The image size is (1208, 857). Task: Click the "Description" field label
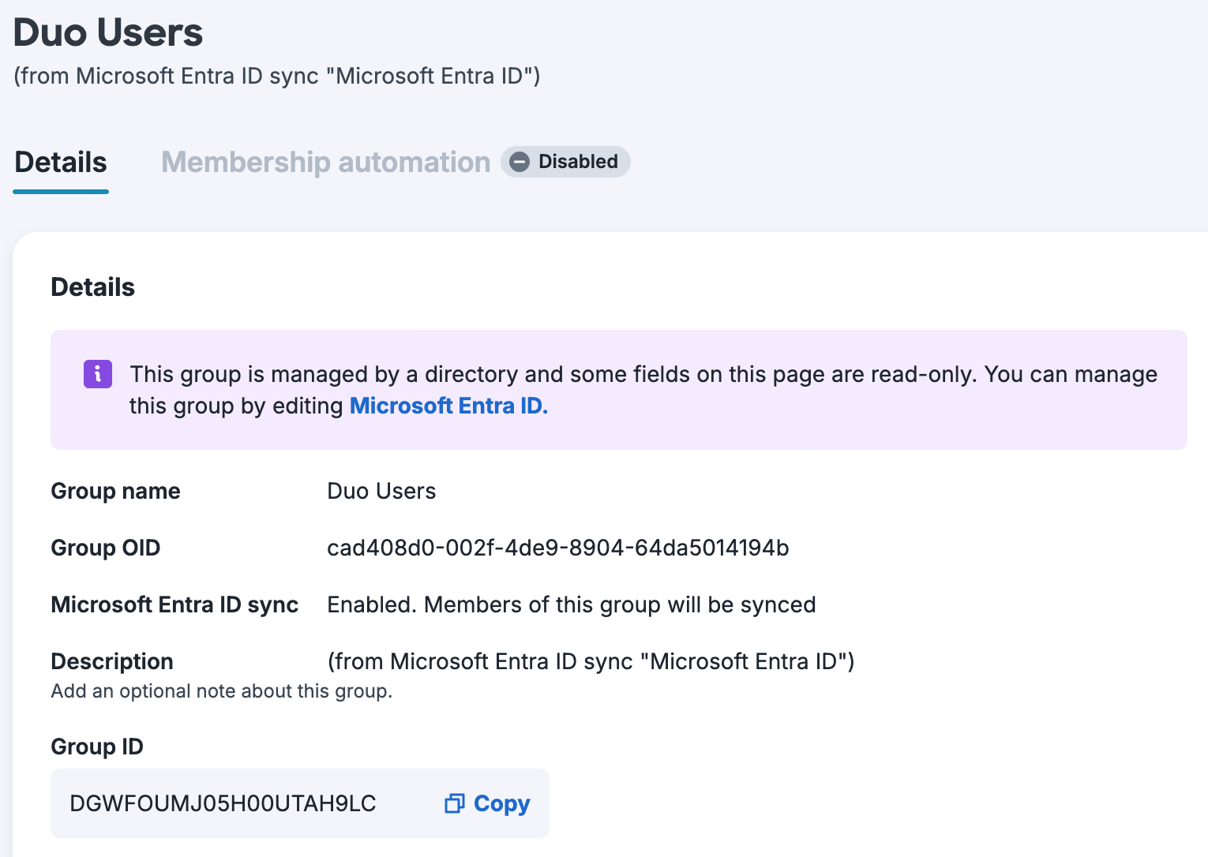tap(112, 661)
